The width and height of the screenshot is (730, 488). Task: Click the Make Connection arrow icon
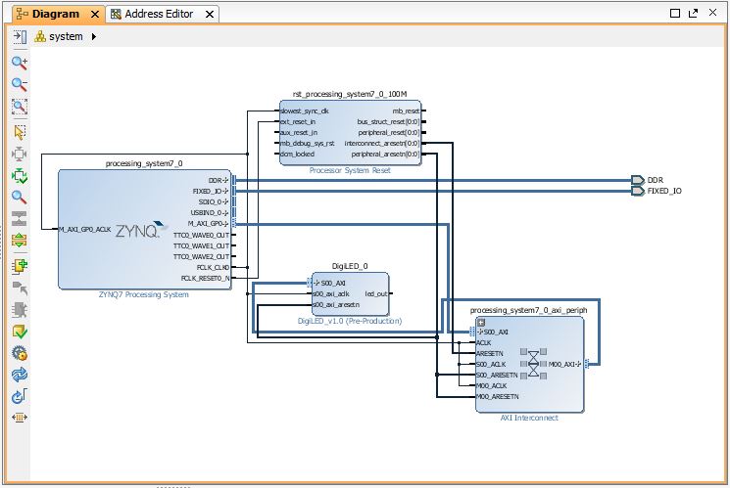point(19,288)
